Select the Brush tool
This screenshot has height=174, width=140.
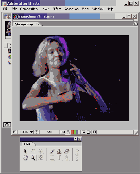52,151
